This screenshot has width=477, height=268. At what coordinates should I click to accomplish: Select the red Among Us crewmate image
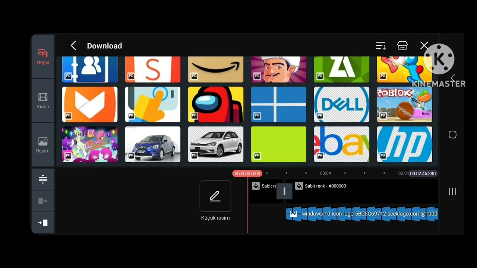click(216, 105)
